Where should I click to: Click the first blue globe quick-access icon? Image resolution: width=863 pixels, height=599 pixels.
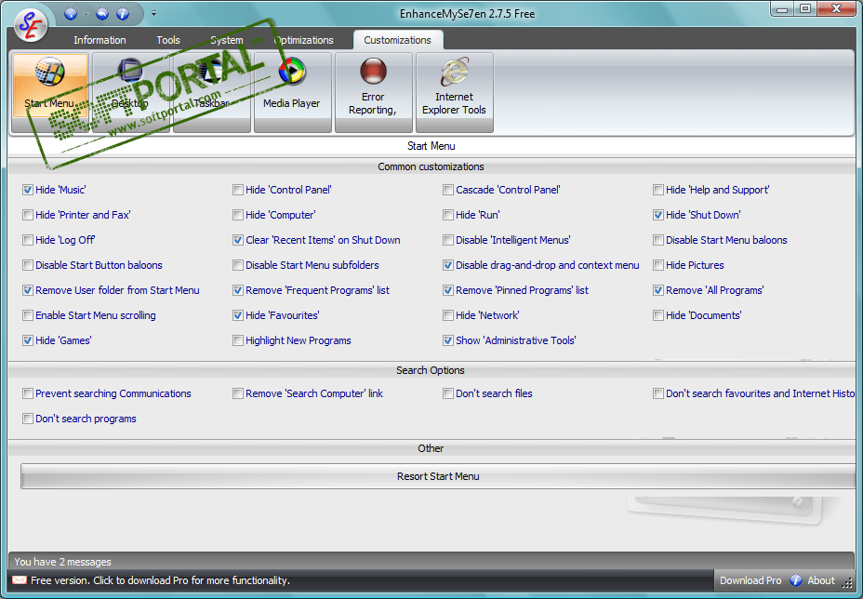71,14
